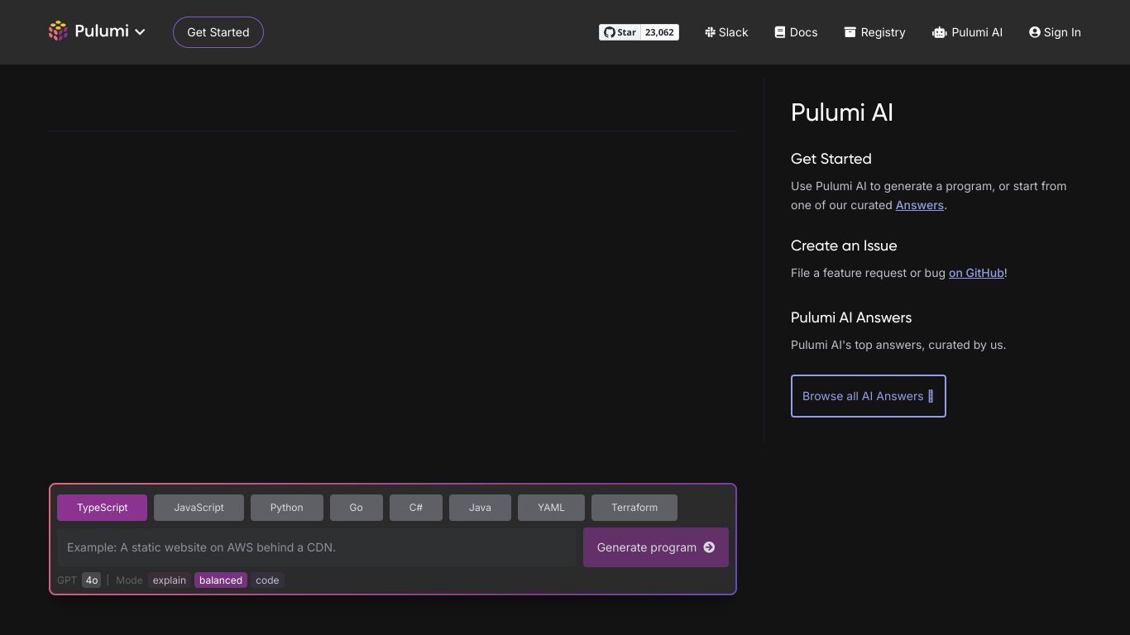Select the YAML language tab
The height and width of the screenshot is (635, 1130).
coord(551,508)
